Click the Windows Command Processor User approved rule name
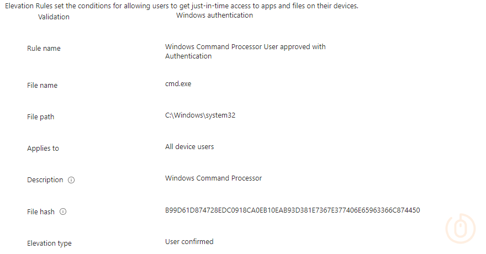Viewport: 486px width, 254px height. (245, 51)
